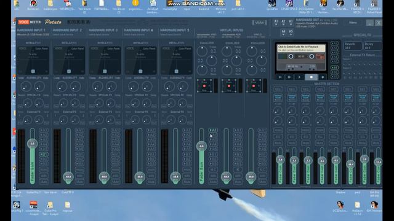Open the Bandicam desktop icon
This screenshot has height=221, width=394.
(33, 5)
